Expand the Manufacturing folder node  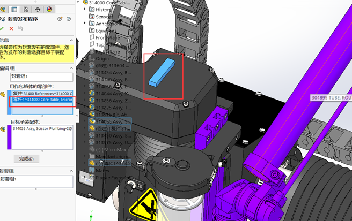coord(85,156)
